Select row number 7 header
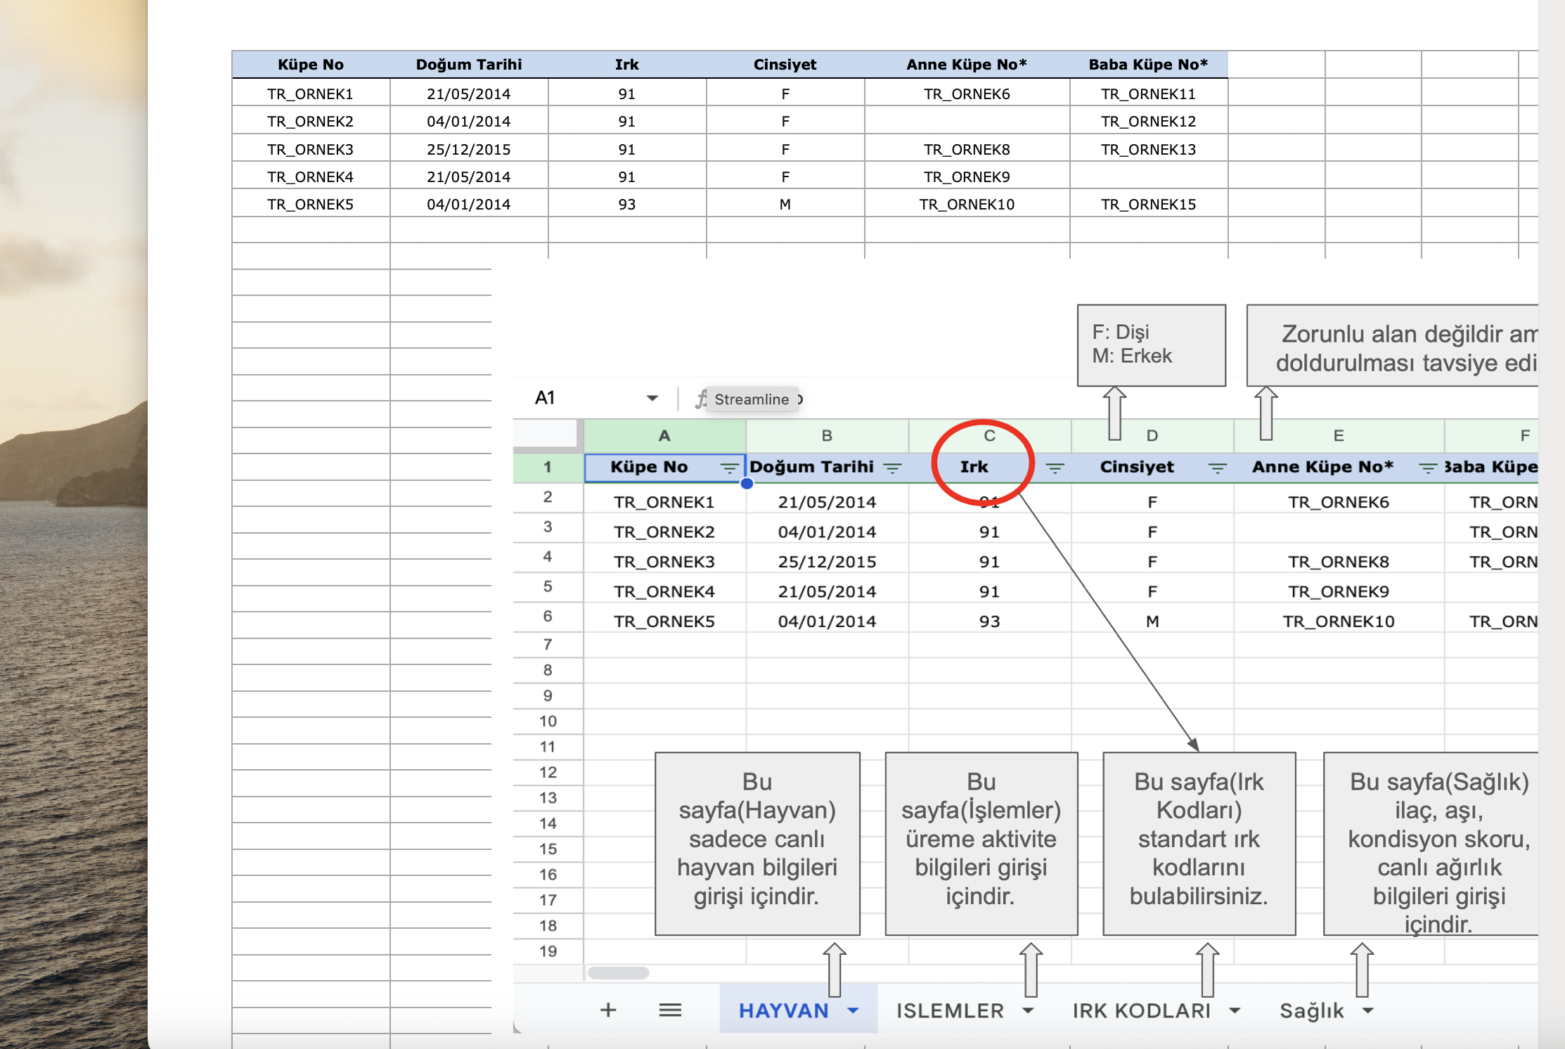This screenshot has height=1049, width=1565. [x=548, y=644]
